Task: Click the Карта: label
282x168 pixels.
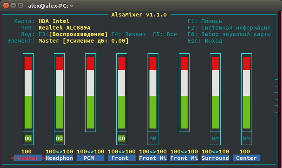Action: pyautogui.click(x=24, y=21)
